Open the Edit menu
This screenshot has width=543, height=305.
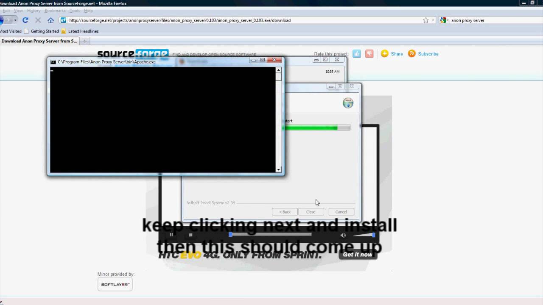[6, 11]
